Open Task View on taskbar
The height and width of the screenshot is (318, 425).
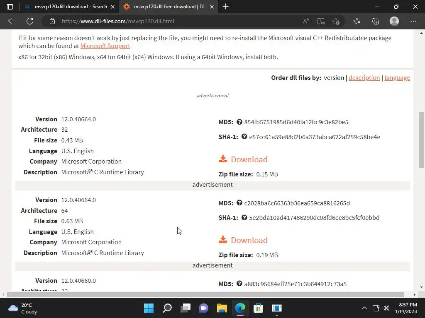click(x=186, y=308)
